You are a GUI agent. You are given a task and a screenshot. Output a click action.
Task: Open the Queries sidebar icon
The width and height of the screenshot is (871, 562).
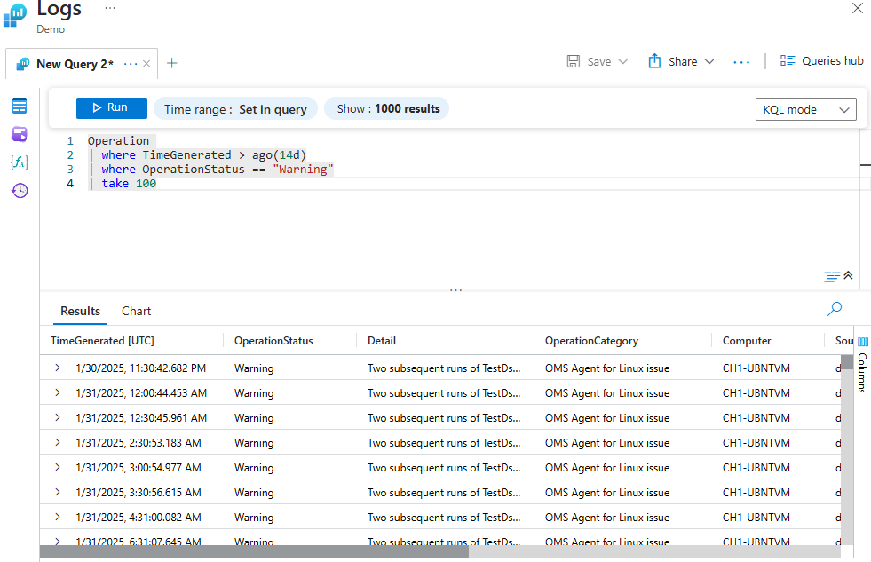coord(20,134)
